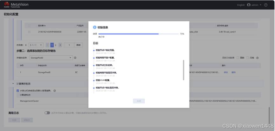This screenshot has height=131, width=275.
Task: Open the help icon in top bar
Action: [x=266, y=5]
